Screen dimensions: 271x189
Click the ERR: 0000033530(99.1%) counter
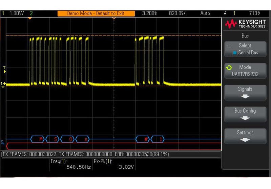pos(142,154)
